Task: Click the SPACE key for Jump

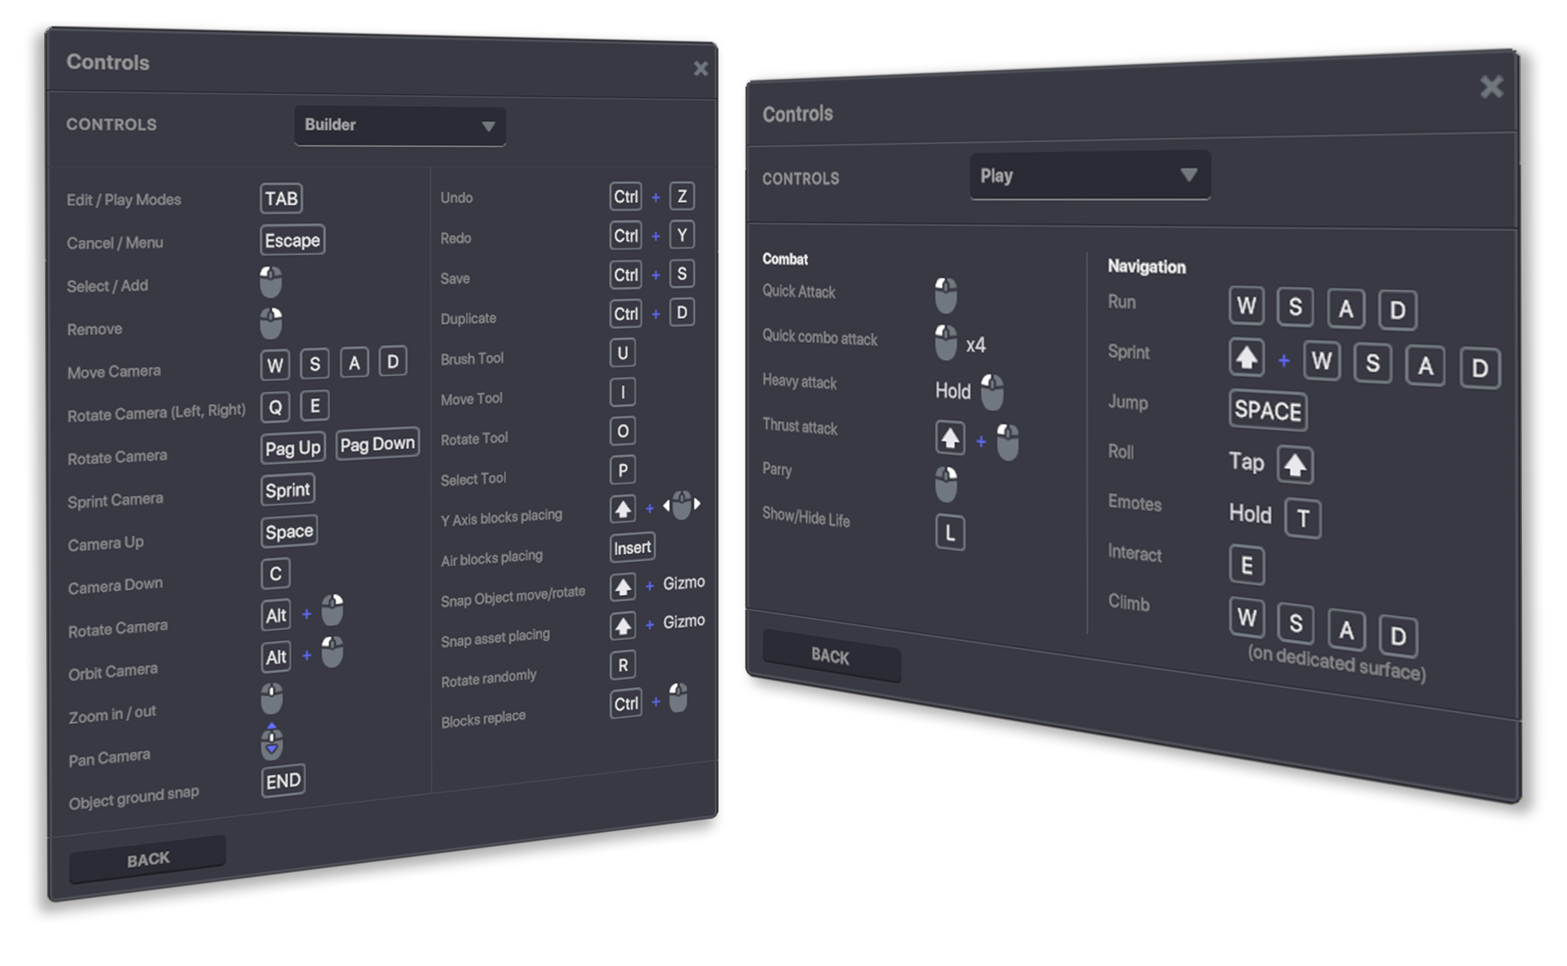Action: [x=1267, y=410]
